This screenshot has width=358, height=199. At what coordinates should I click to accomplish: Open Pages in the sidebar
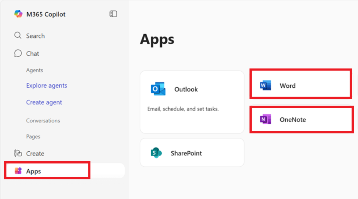point(33,136)
